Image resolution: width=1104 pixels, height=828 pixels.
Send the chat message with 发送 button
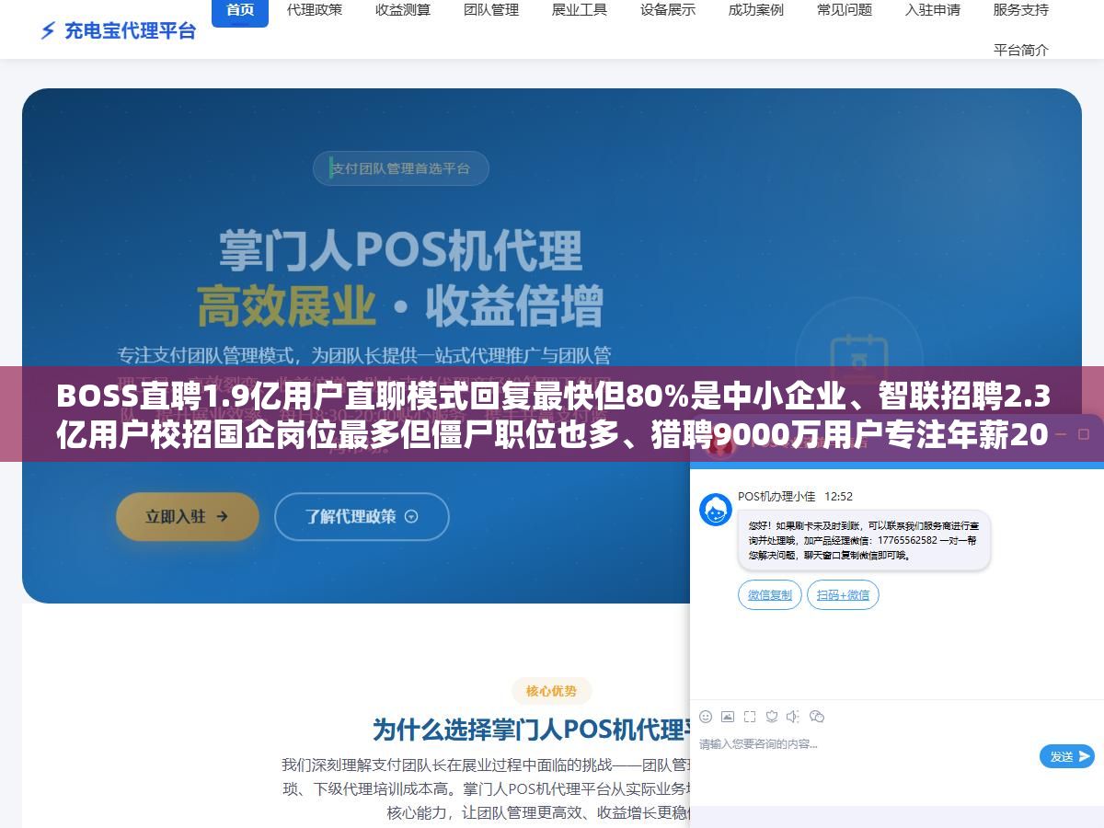point(1067,756)
